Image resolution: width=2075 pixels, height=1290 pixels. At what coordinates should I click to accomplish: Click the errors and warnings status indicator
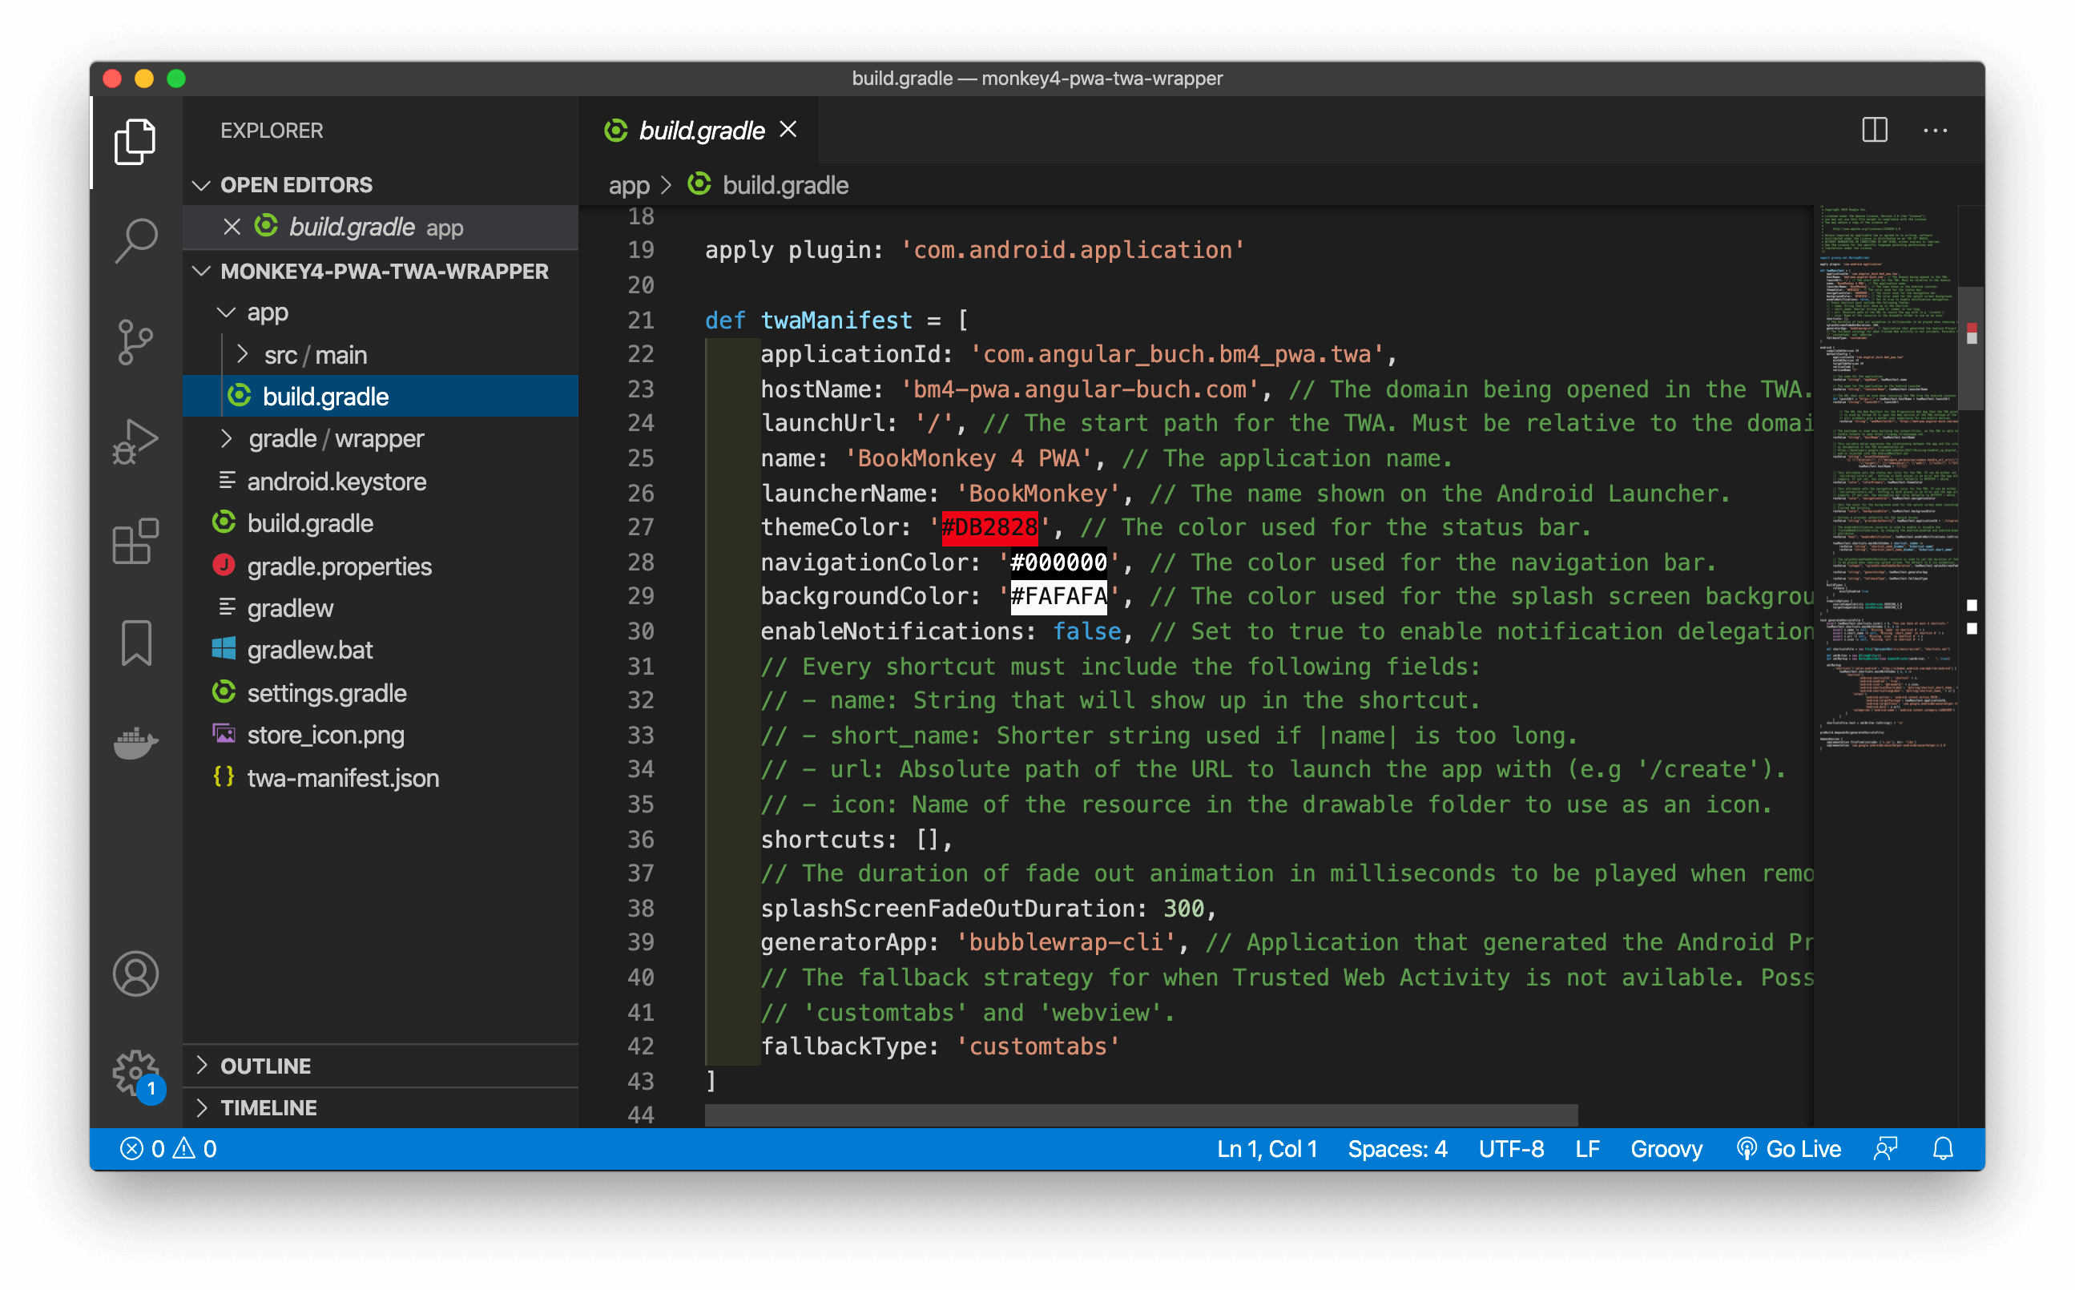[168, 1149]
